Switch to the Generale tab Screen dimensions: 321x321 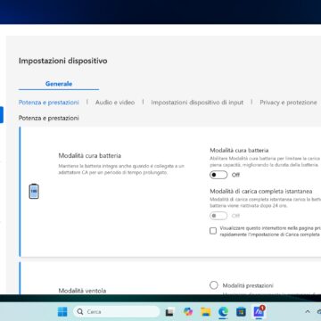pos(59,84)
